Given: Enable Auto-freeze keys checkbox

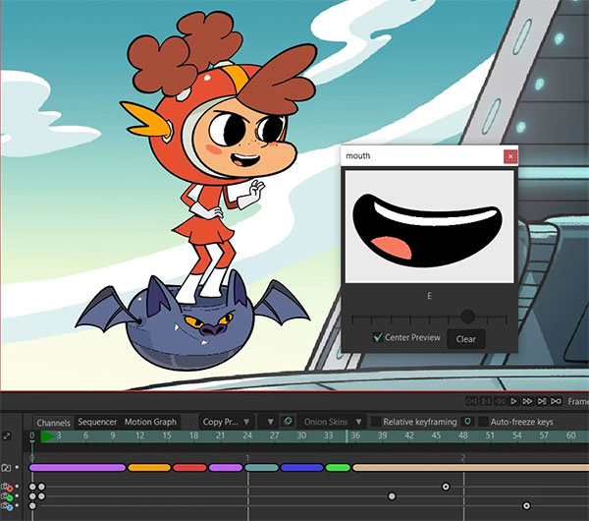Looking at the screenshot, I should coord(483,422).
